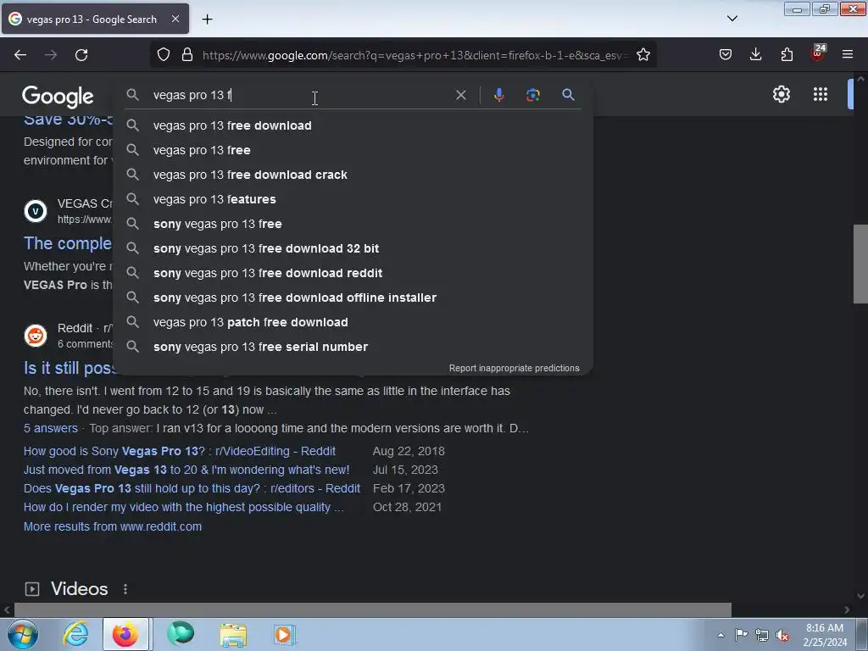868x651 pixels.
Task: Choose suggestion free serial number
Action: [353, 347]
